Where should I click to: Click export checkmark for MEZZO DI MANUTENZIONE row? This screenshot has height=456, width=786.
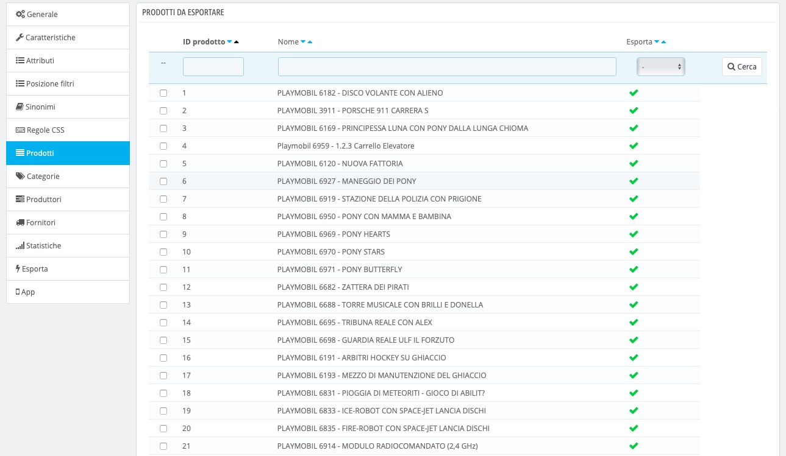[x=634, y=376]
